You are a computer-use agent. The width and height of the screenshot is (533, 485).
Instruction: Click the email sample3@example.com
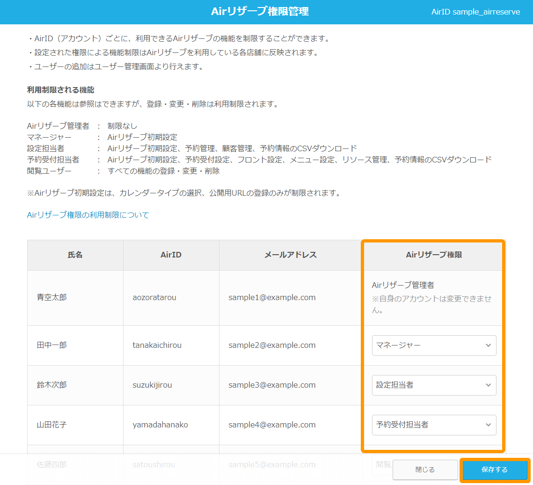click(272, 385)
